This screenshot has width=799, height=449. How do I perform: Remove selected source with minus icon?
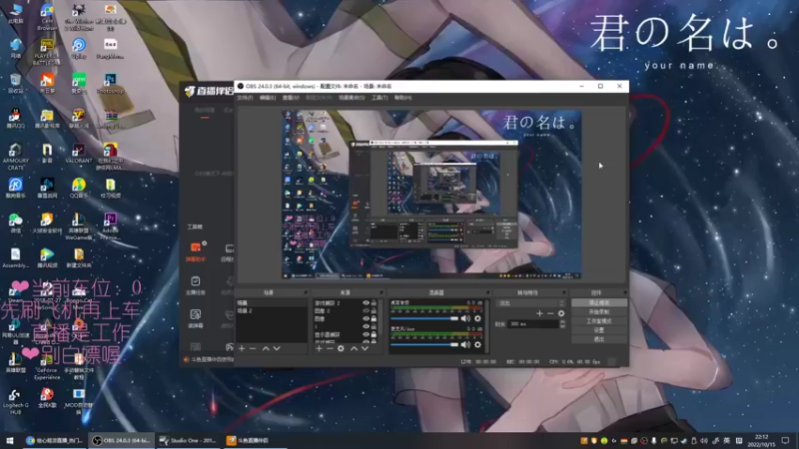(x=330, y=348)
